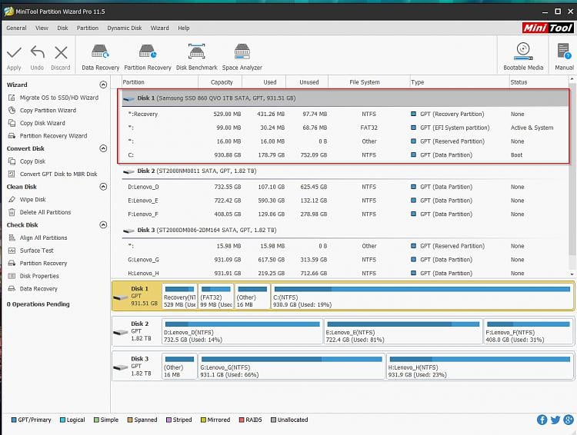Click the Discard X icon
This screenshot has width=577, height=435.
[x=61, y=53]
